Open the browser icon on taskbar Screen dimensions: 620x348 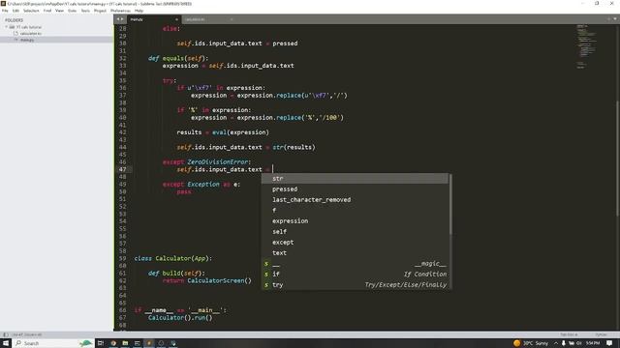pyautogui.click(x=113, y=343)
